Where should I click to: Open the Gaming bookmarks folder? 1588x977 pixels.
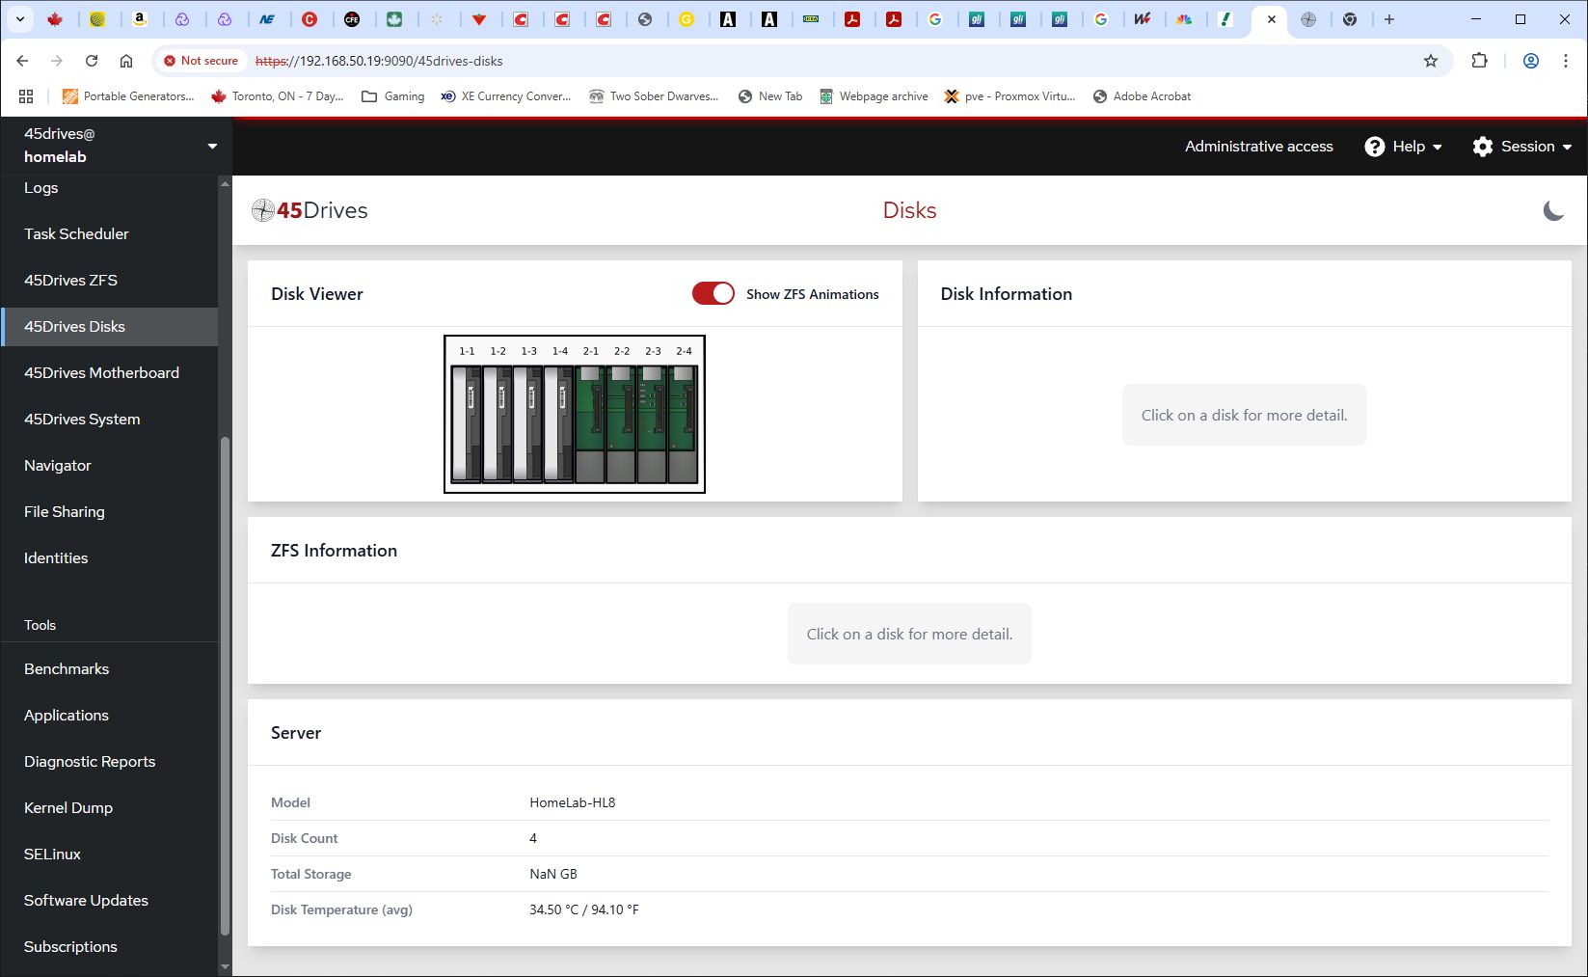tap(392, 96)
